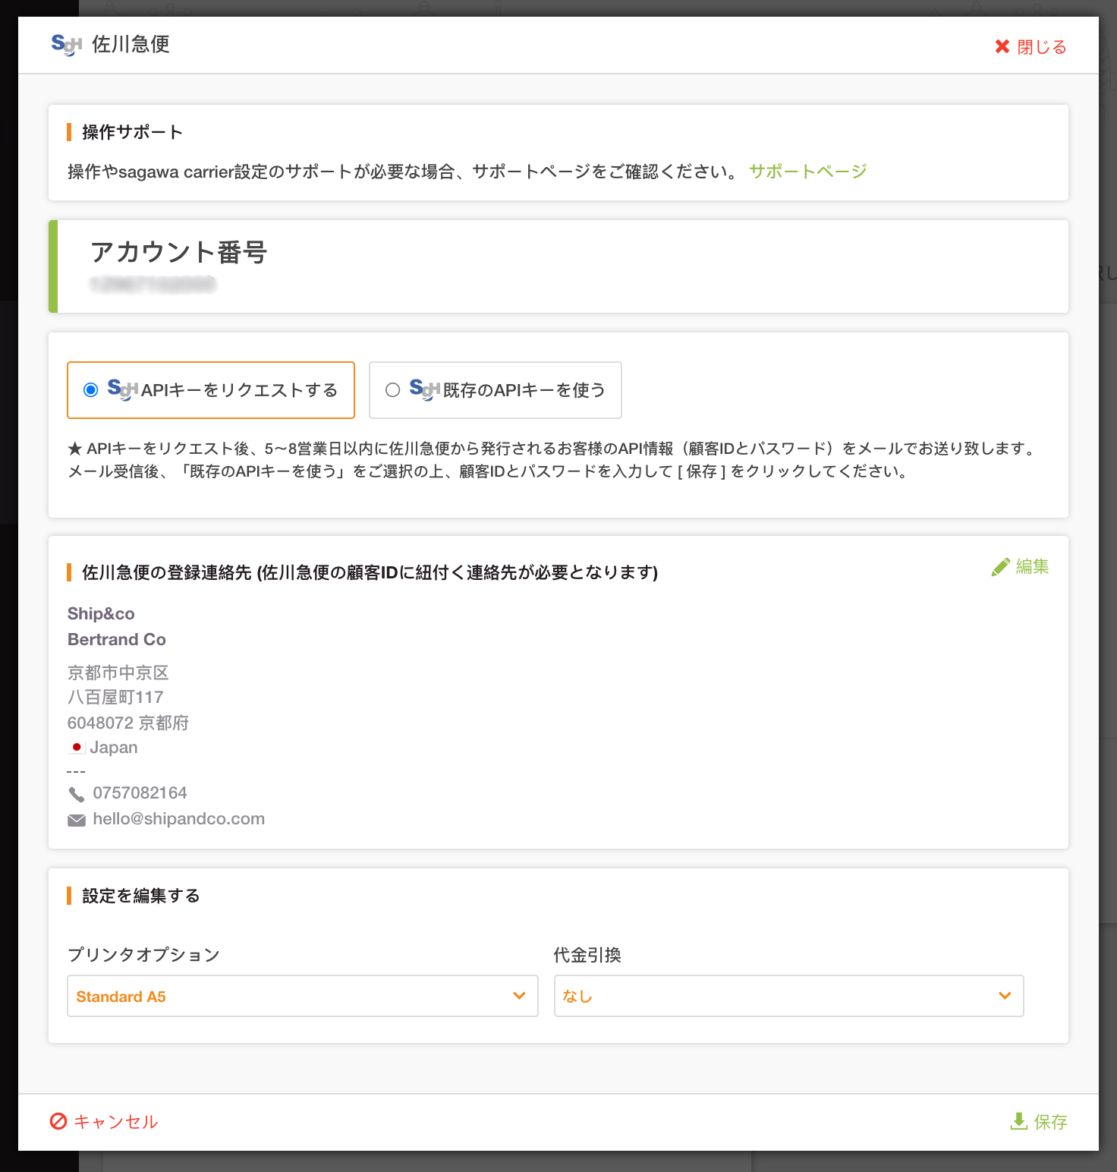The width and height of the screenshot is (1117, 1172).
Task: Close the Sagawa dialog with 閉じる
Action: (x=1030, y=46)
